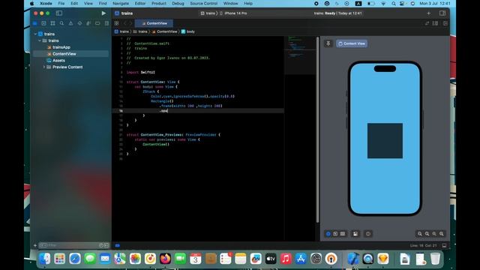Zoom out the canvas preview

[x=420, y=234]
